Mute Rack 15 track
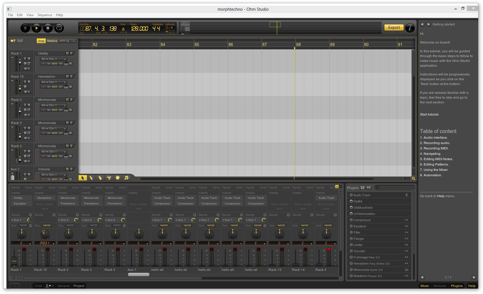The width and height of the screenshot is (483, 294). pos(29,82)
